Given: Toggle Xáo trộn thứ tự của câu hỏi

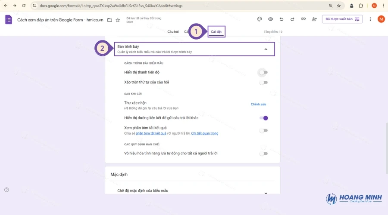Looking at the screenshot, I should (x=263, y=83).
